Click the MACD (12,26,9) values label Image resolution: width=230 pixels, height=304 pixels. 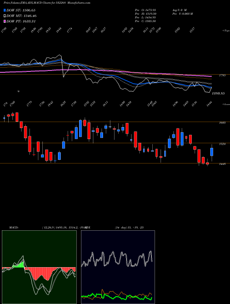[64, 228]
